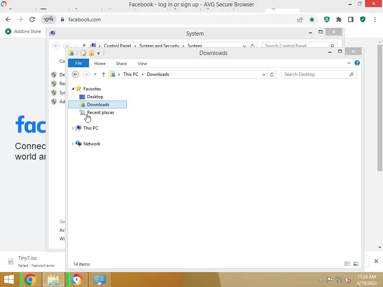Select Desktop under Favorites
The image size is (383, 287).
tap(95, 97)
